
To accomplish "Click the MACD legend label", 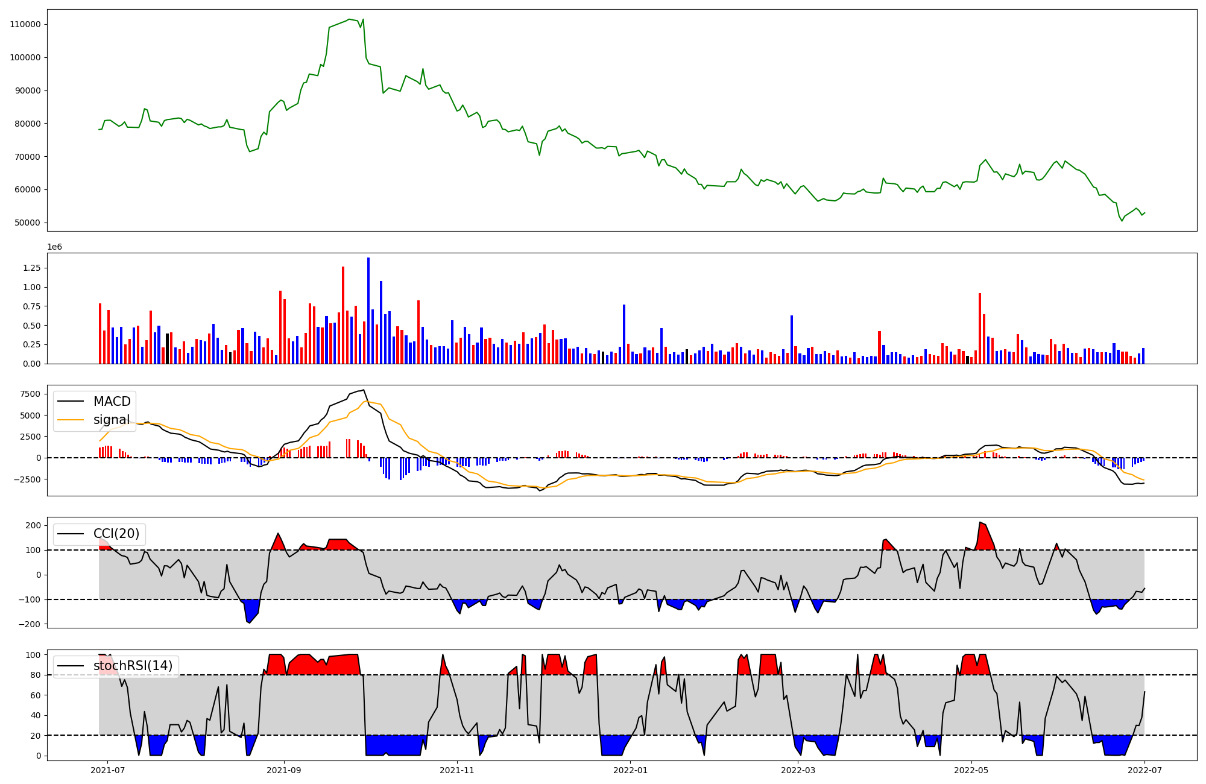I will point(112,402).
